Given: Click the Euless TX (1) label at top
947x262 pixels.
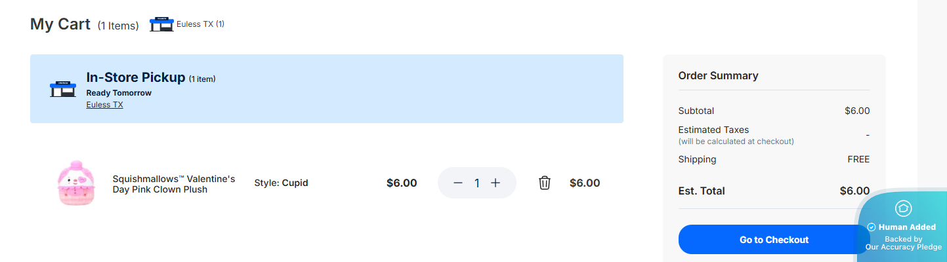Looking at the screenshot, I should click(x=200, y=24).
